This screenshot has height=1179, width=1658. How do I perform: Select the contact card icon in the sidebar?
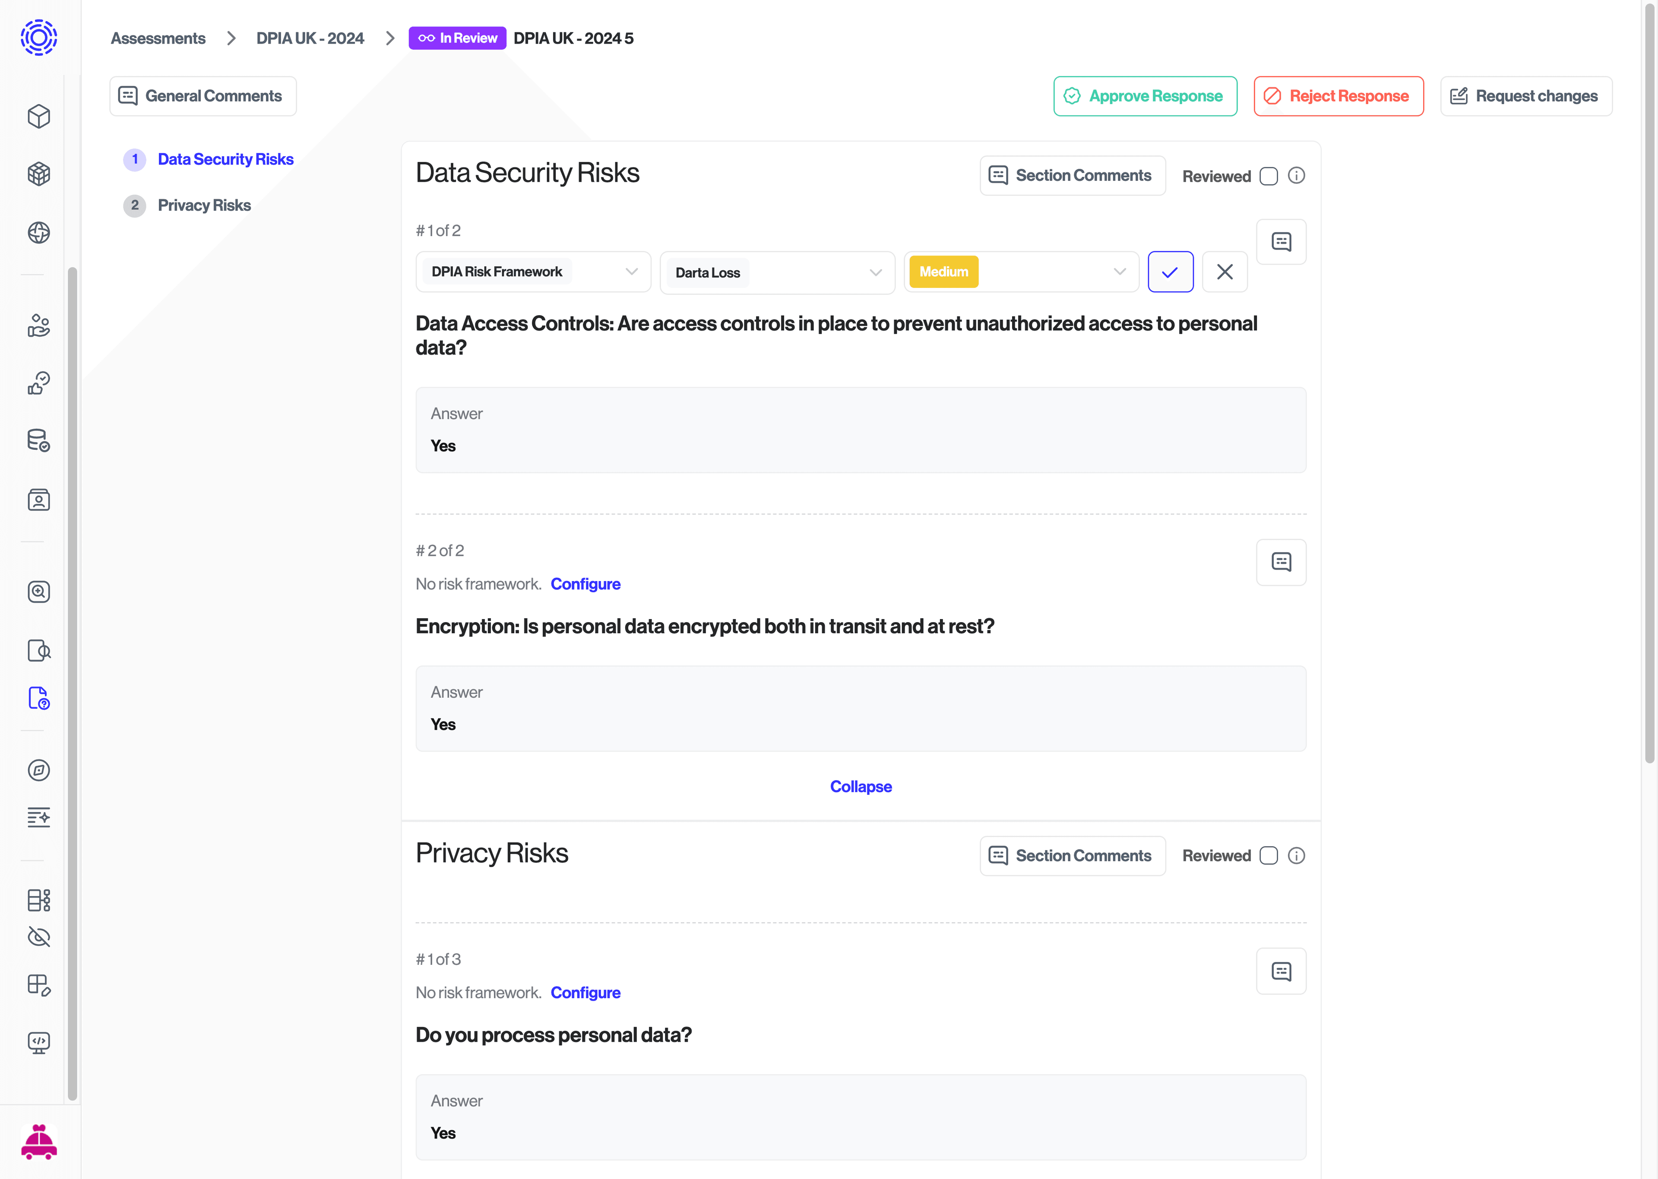pyautogui.click(x=38, y=500)
